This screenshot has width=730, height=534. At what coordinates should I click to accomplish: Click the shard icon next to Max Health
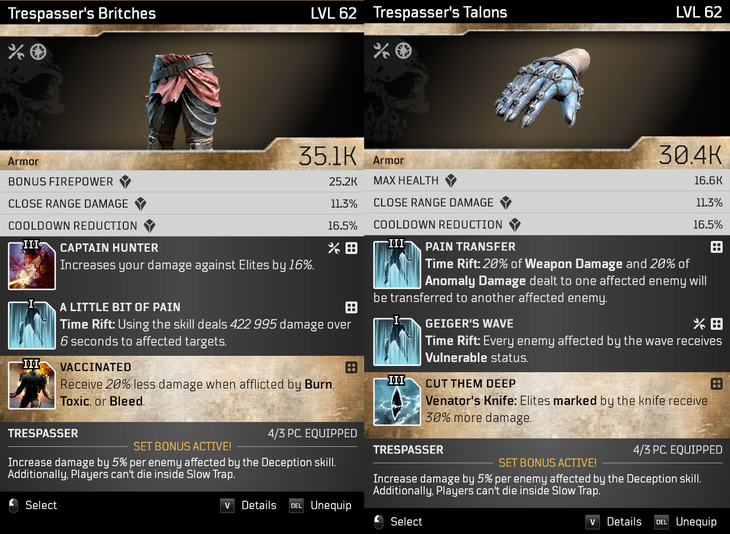(451, 180)
